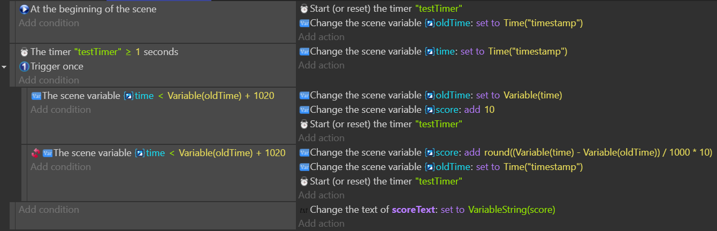Viewport: 717px width, 231px height.
Task: Click 'Add action' under the 'score: add 10' sub-event
Action: (321, 138)
